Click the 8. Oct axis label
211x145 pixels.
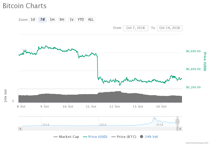[21, 107]
